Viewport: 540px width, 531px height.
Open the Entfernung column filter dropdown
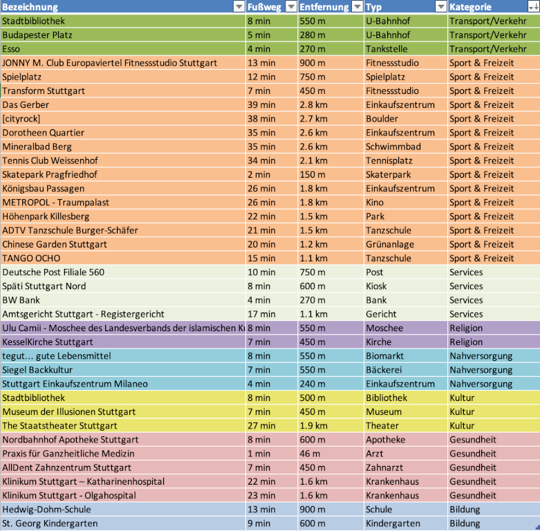point(358,6)
